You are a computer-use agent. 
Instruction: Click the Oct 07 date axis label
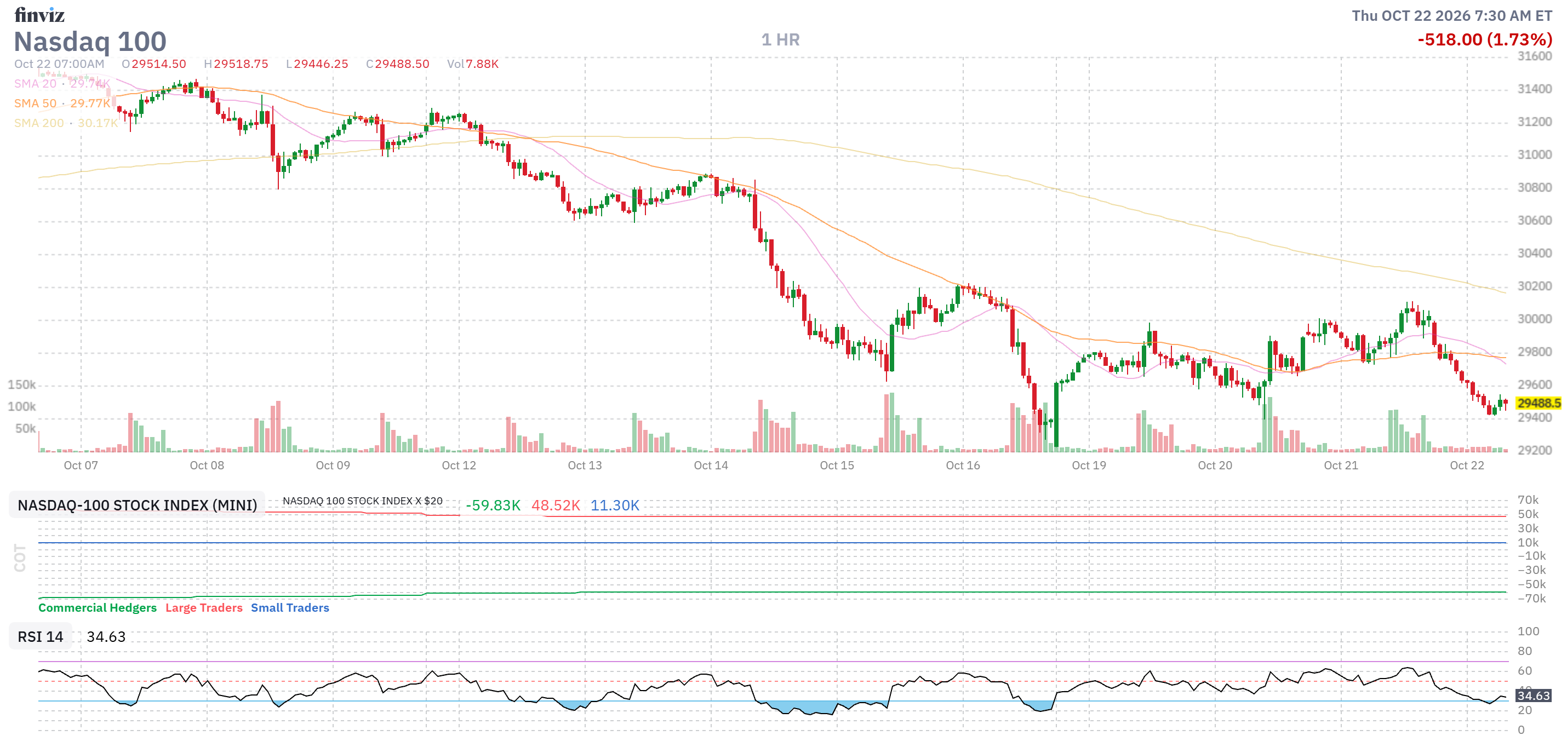81,465
